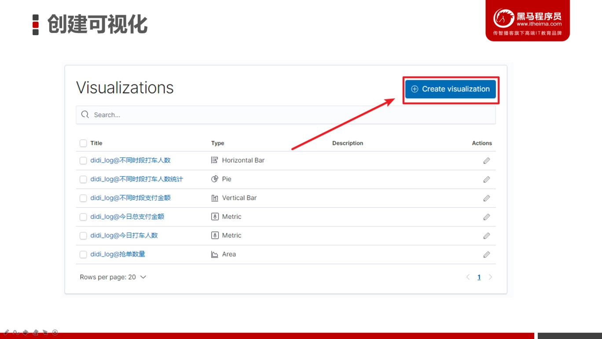Check the box for didi_log@抢单数量

(83, 254)
